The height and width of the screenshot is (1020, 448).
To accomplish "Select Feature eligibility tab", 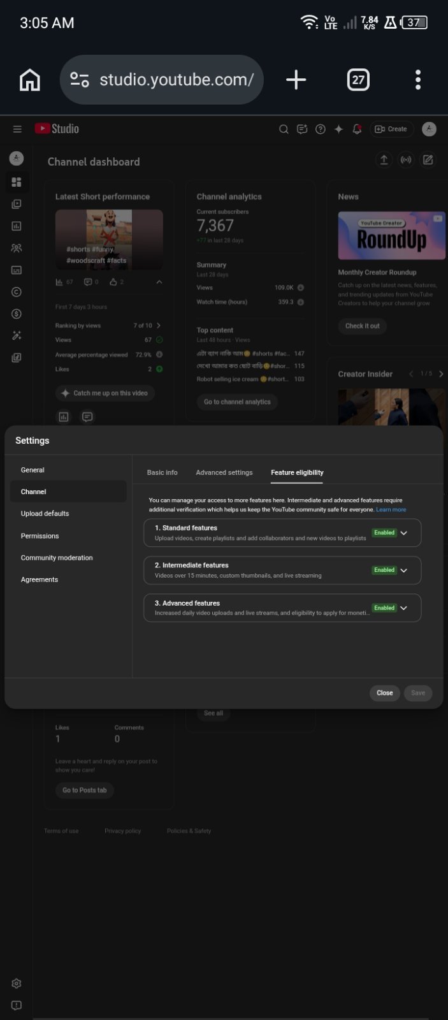I will (297, 472).
